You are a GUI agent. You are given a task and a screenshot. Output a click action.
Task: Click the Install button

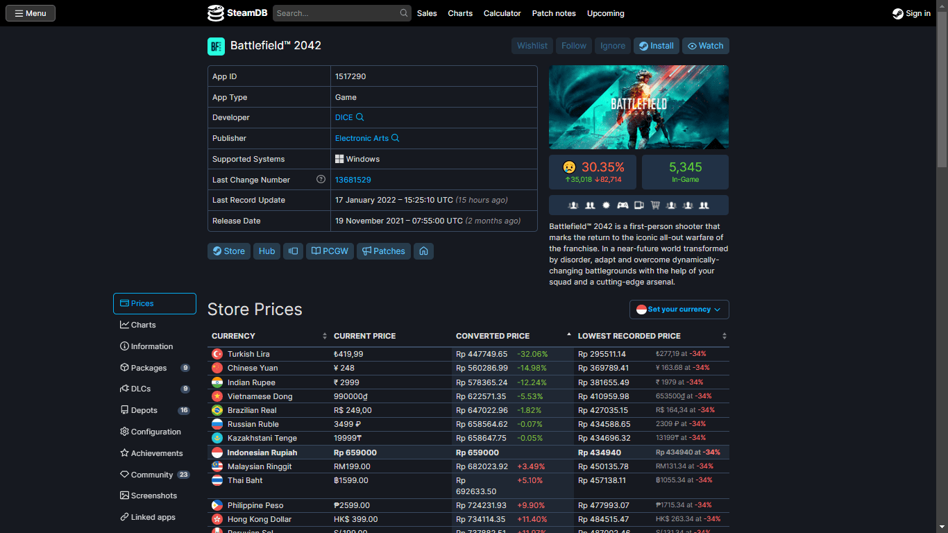tap(657, 46)
